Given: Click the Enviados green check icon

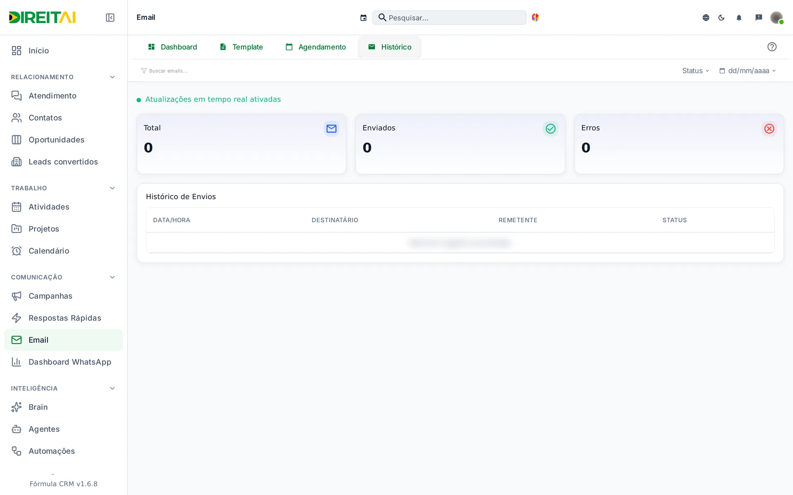Looking at the screenshot, I should (551, 129).
